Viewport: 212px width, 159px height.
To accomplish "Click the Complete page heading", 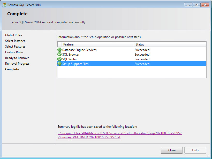I will click(17, 14).
